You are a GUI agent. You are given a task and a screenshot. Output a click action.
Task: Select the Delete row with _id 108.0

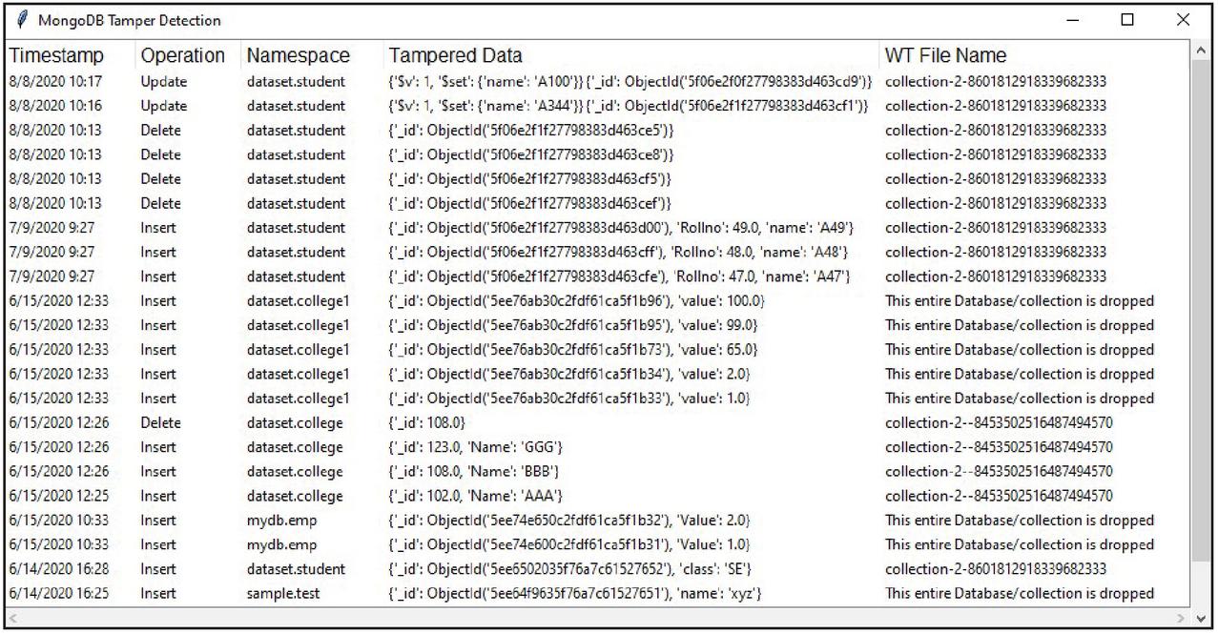pos(598,422)
